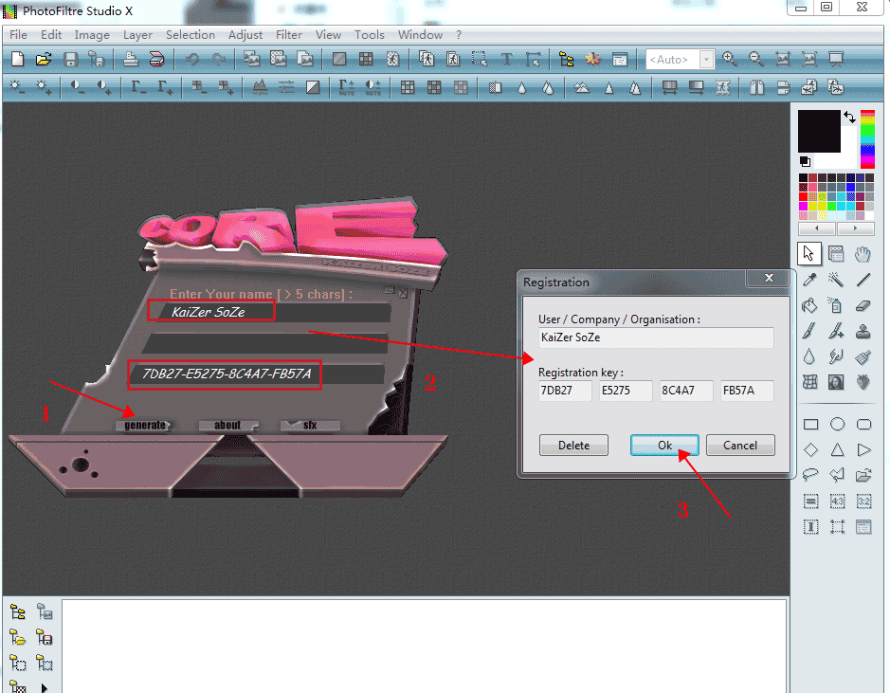
Task: Select the 4:3 aspect ratio selection icon
Action: [x=837, y=502]
